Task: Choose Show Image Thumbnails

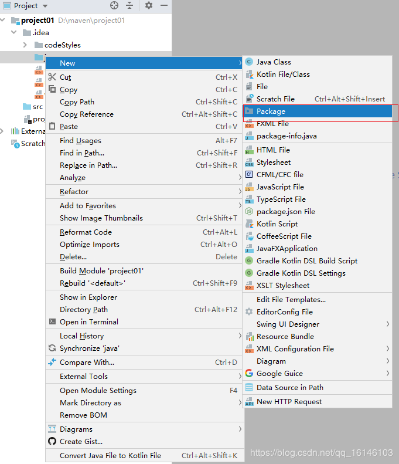Action: (144, 218)
